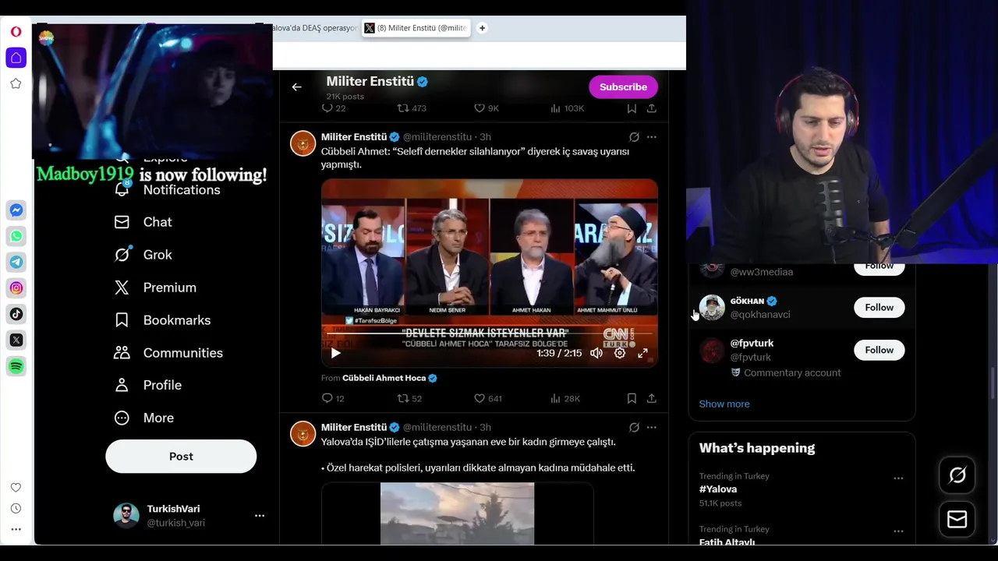Open GÖKHAN's profile avatar
The width and height of the screenshot is (998, 561).
pos(712,308)
